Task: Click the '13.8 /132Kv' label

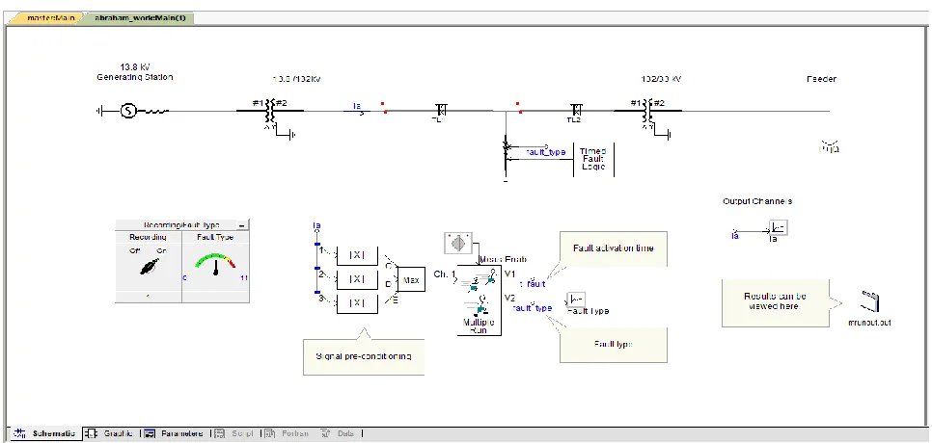Action: click(296, 79)
